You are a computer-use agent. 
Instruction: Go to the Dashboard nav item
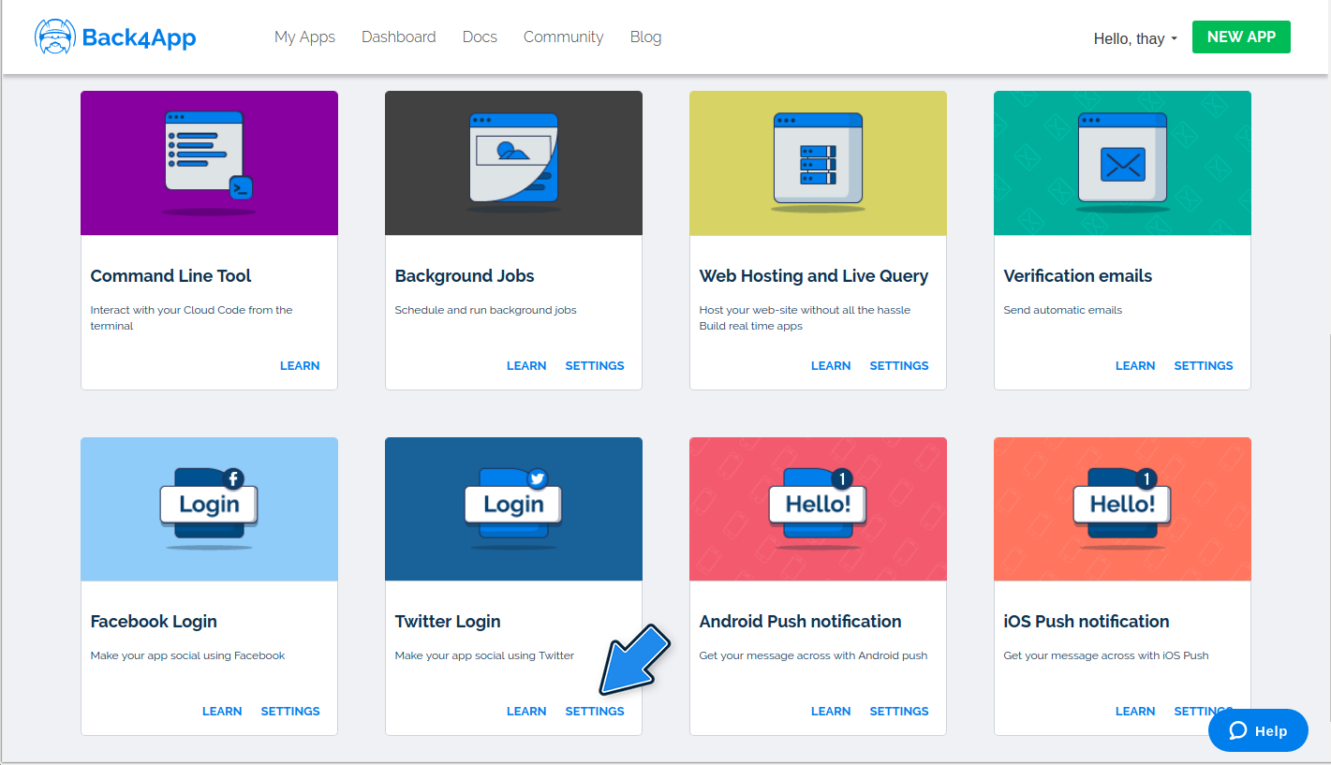pyautogui.click(x=399, y=37)
